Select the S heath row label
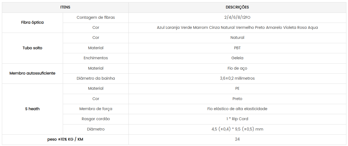This screenshot has height=146, width=348. pyautogui.click(x=32, y=109)
